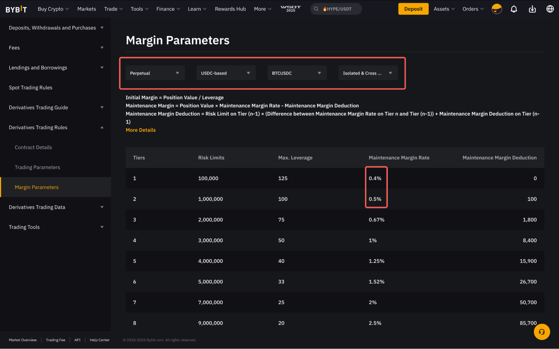
Task: Open the Markets menu item
Action: point(86,9)
